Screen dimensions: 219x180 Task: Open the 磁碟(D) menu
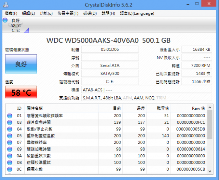tap(90, 13)
